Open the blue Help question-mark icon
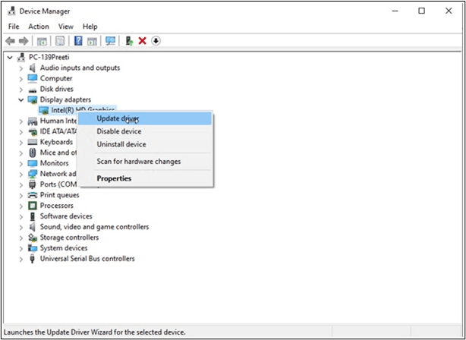The image size is (466, 340). (x=78, y=41)
